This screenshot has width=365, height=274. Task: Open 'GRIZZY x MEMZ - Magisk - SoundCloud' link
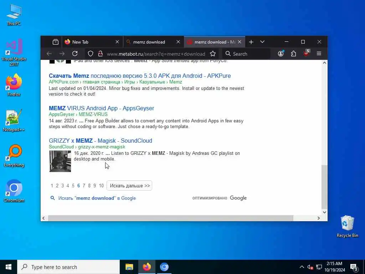coord(100,141)
